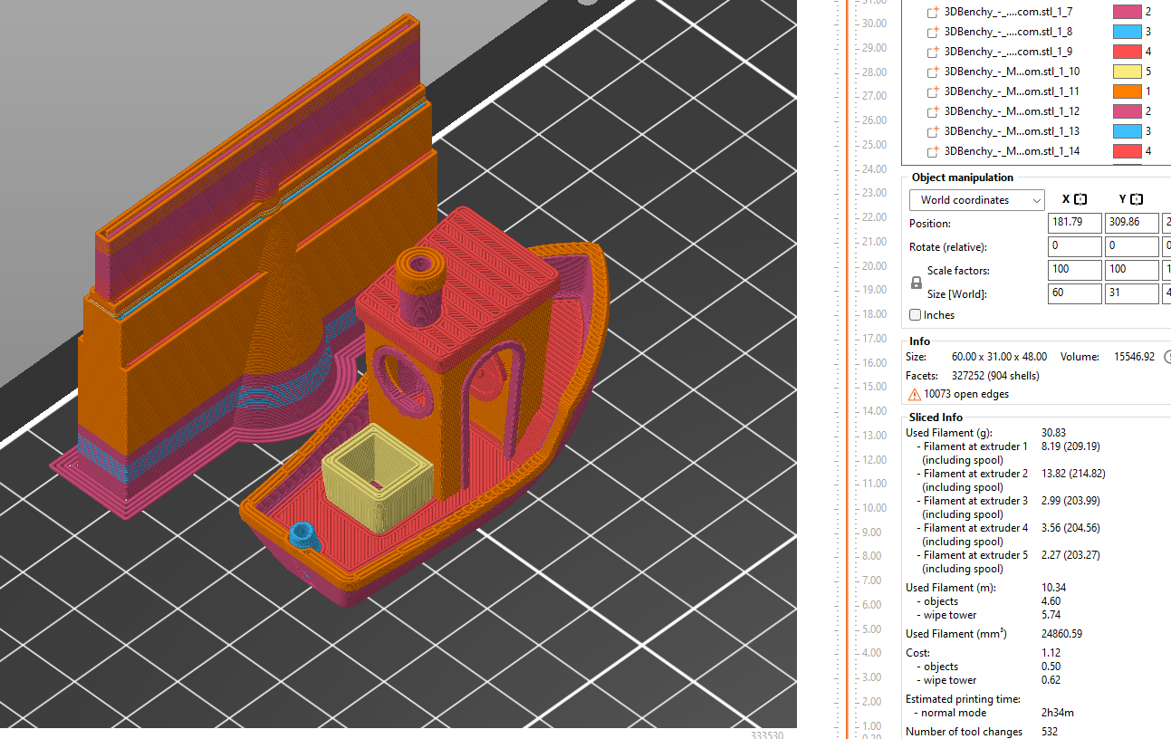Image resolution: width=1171 pixels, height=739 pixels.
Task: Toggle the mirror icon next to X
Action: [x=1080, y=199]
